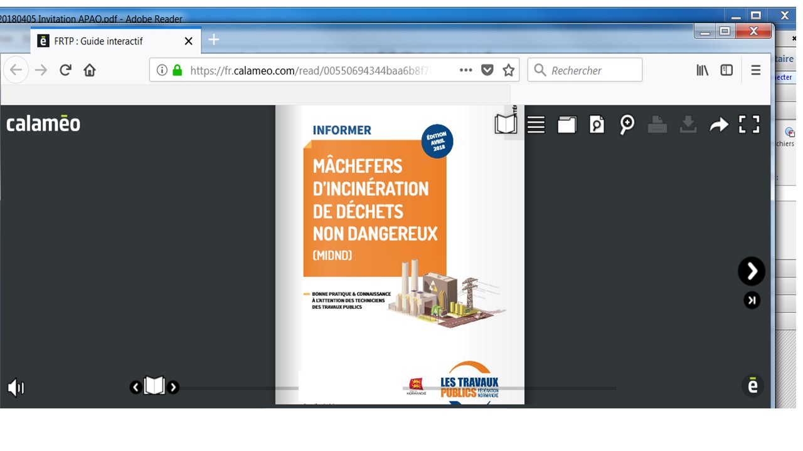Screen dimensions: 803x451
Task: Click the folder icon in Calaméo toolbar
Action: (566, 125)
